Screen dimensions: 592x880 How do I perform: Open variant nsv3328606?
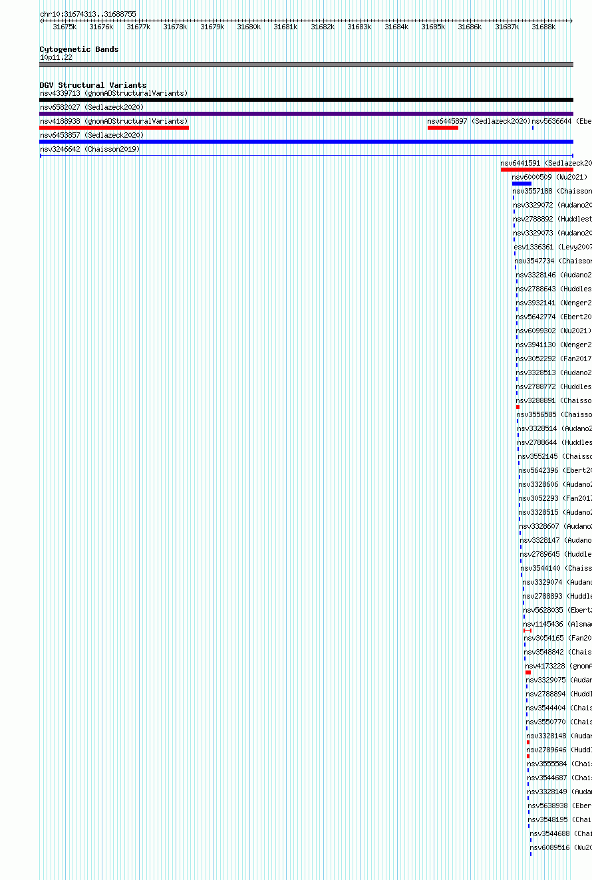point(555,484)
